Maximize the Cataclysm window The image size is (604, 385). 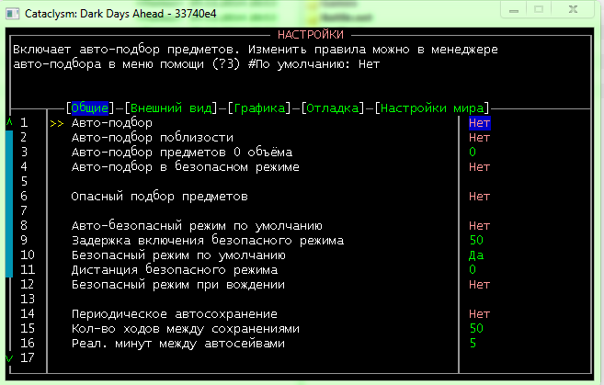pyautogui.click(x=539, y=10)
